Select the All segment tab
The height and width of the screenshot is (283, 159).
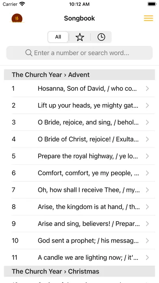tap(58, 37)
